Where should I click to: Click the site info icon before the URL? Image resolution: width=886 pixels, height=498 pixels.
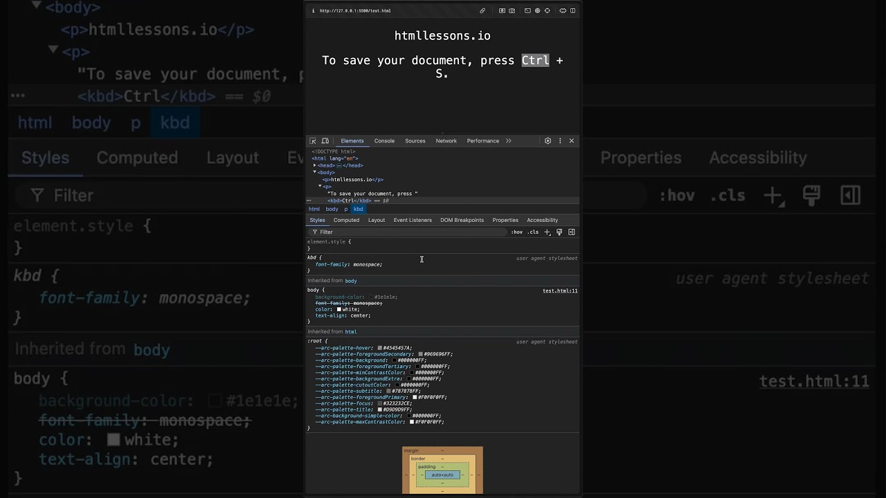click(313, 11)
